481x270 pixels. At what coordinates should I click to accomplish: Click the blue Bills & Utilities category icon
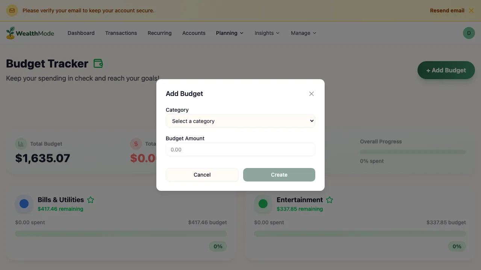coord(24,204)
